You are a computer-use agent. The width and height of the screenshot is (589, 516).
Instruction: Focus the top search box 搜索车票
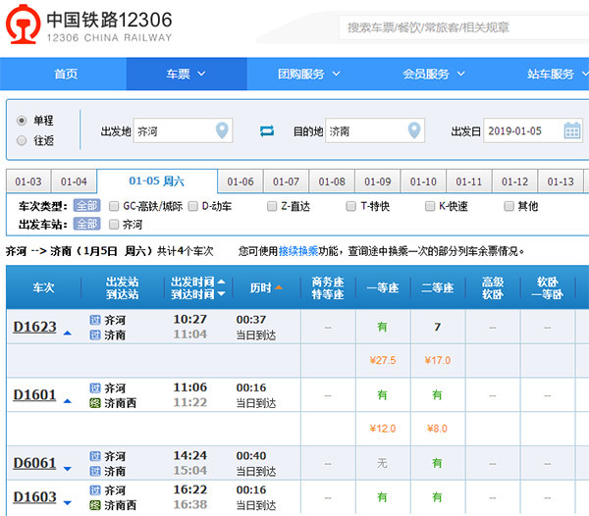click(464, 27)
